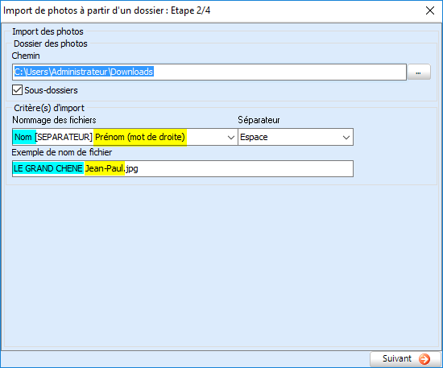Image resolution: width=443 pixels, height=368 pixels.
Task: Open the Espace separator combo box
Action: point(296,137)
